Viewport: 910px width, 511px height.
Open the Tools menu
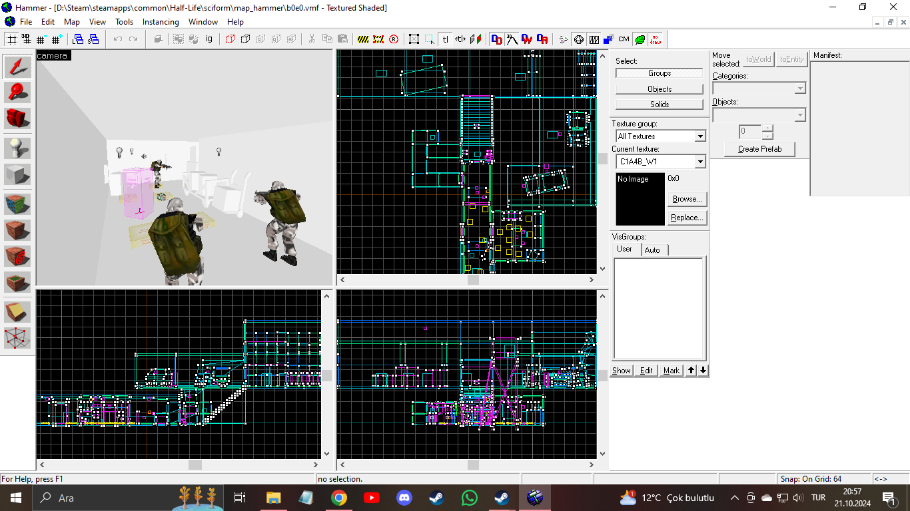(125, 21)
